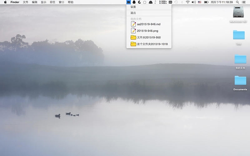Image resolution: width=250 pixels, height=156 pixels.
Task: Open the Apple menu
Action: (5, 2)
